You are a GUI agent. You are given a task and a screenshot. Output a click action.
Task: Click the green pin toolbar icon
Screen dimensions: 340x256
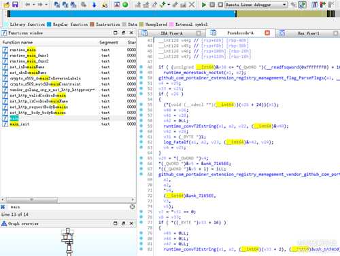pos(163,4)
